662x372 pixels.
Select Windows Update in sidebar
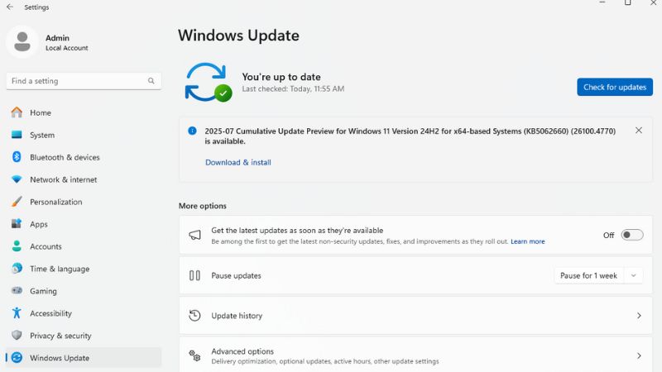pos(84,358)
